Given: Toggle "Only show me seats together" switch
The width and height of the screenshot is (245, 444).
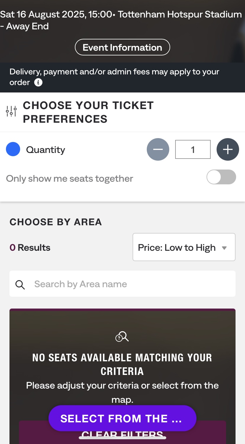Looking at the screenshot, I should coord(221,177).
